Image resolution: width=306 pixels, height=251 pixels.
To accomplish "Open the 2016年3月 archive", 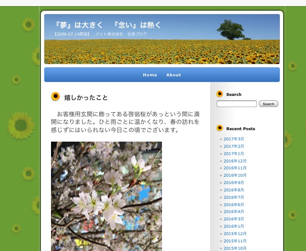I will tap(234, 219).
